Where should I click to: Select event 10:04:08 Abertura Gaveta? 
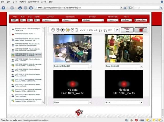click(26, 45)
